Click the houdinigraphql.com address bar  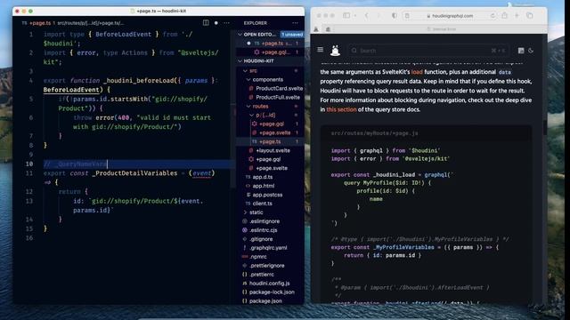pos(450,16)
